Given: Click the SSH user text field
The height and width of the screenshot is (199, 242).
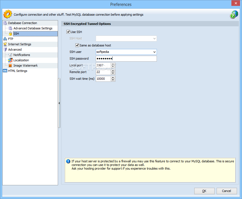Looking at the screenshot, I should [124, 52].
